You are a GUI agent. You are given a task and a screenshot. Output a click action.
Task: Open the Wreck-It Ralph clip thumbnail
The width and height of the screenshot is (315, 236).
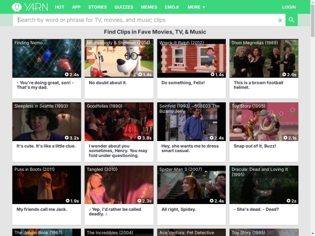click(192, 58)
